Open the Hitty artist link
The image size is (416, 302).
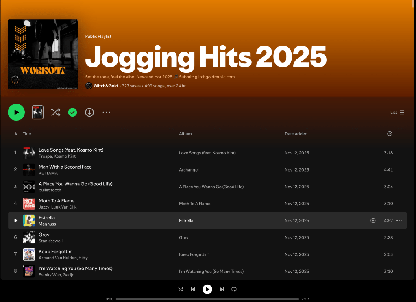click(x=83, y=258)
